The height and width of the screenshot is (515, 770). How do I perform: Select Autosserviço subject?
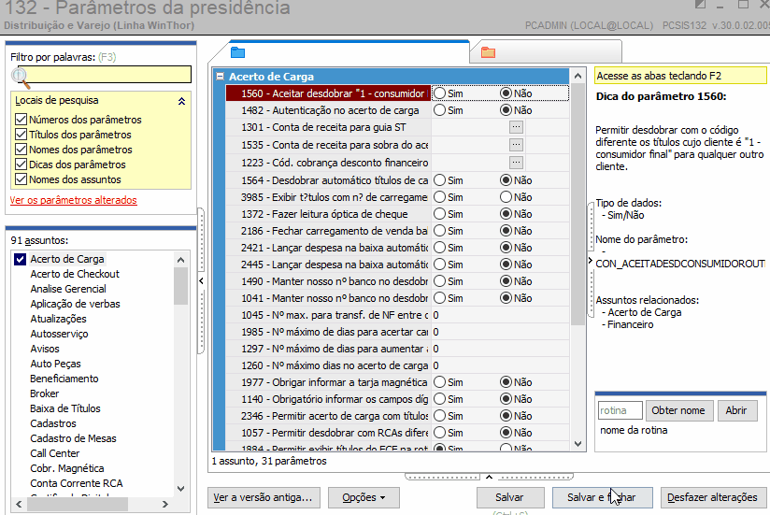tap(59, 334)
